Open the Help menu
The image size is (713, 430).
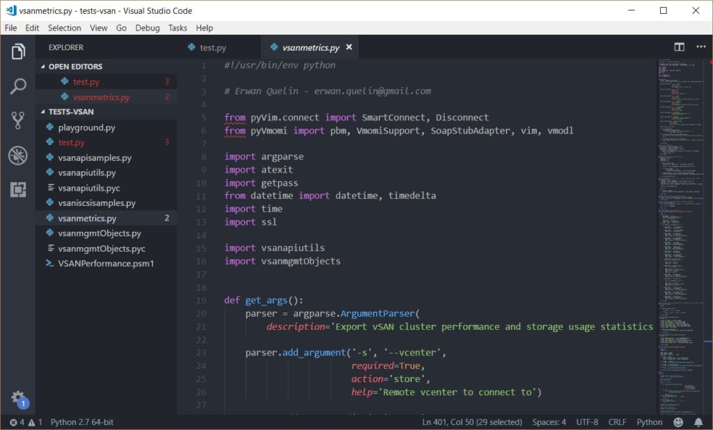[205, 28]
